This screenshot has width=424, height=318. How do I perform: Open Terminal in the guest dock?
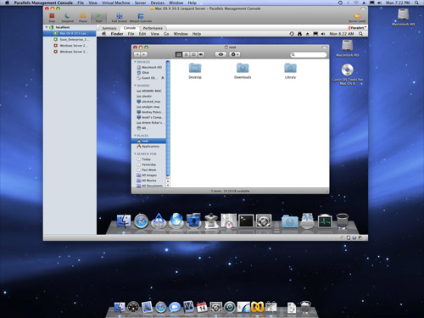(246, 220)
